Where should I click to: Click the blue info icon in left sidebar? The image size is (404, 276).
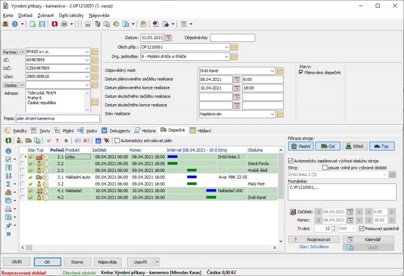tap(8, 151)
